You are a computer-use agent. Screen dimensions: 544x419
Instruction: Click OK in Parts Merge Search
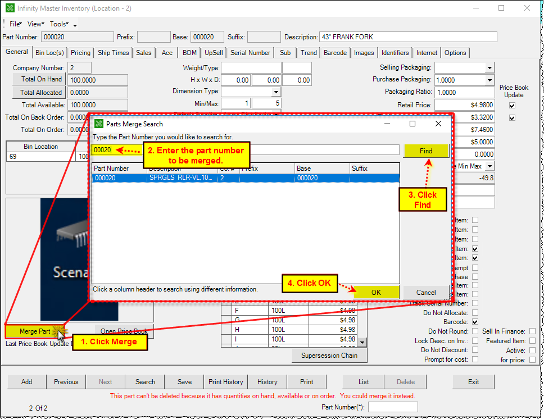[376, 293]
